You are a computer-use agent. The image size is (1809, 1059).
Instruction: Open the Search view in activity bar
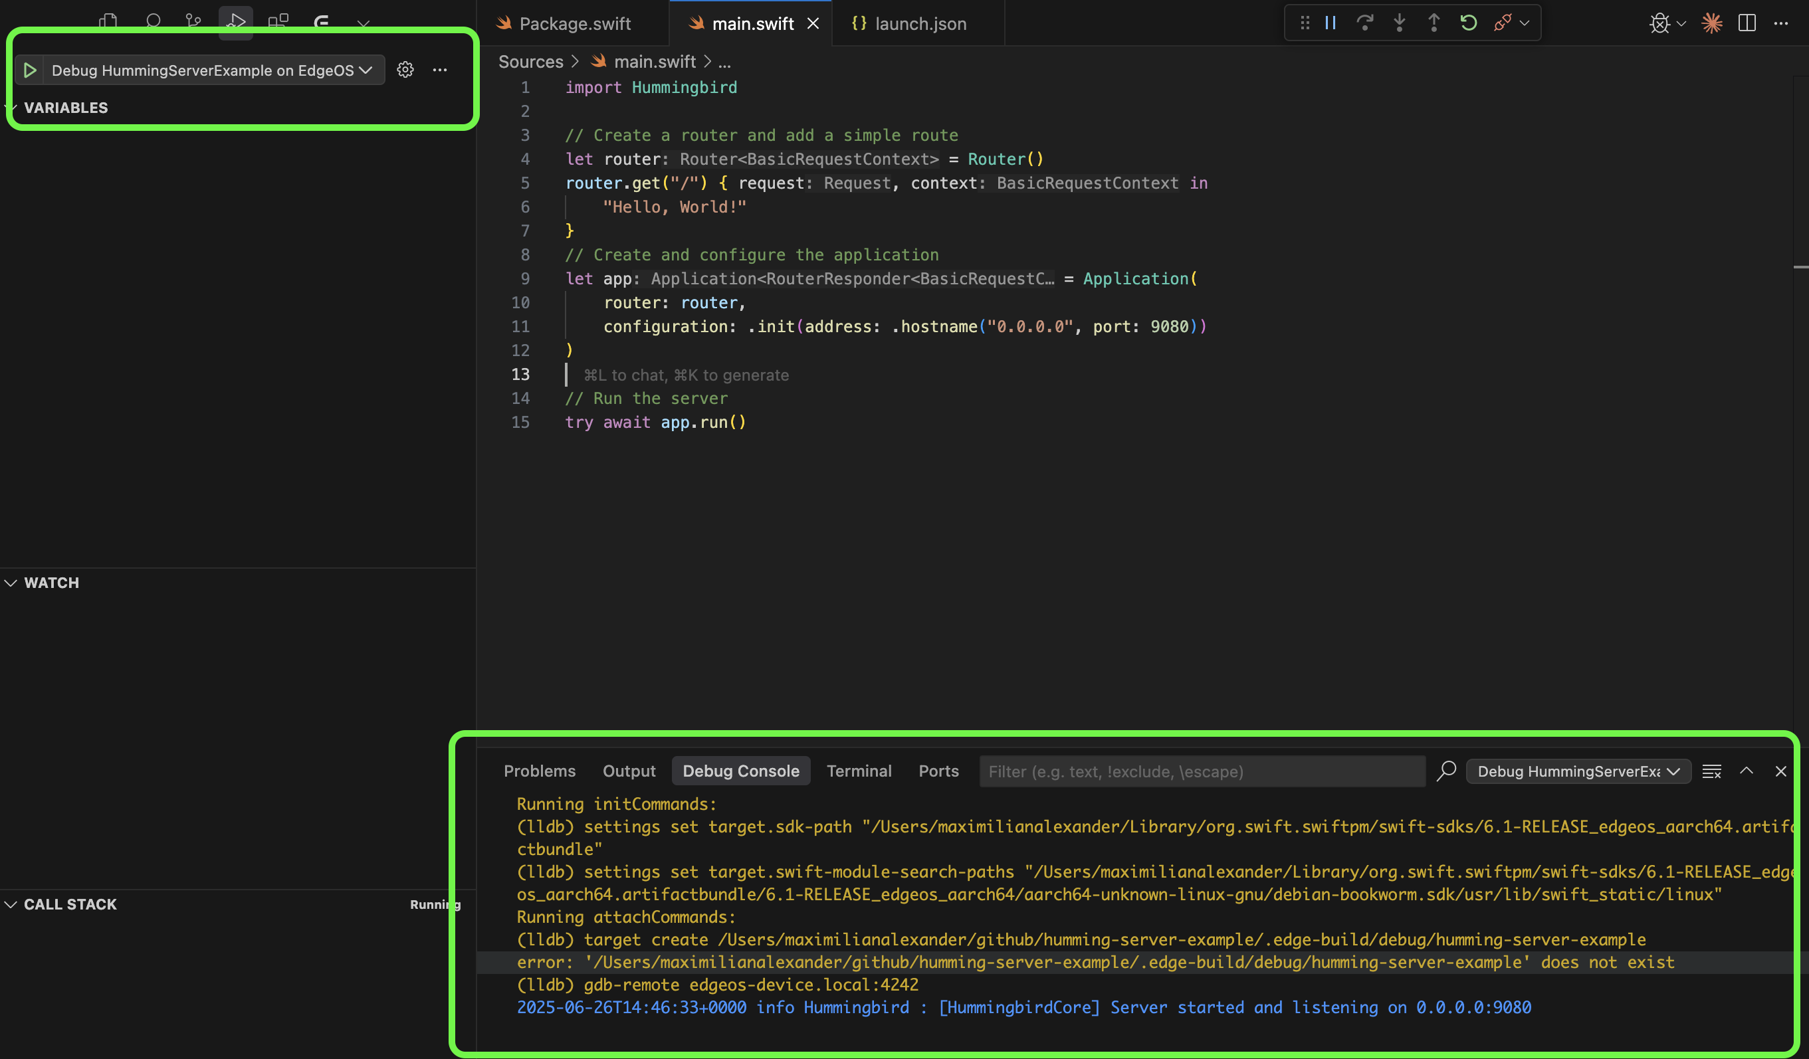click(x=152, y=21)
